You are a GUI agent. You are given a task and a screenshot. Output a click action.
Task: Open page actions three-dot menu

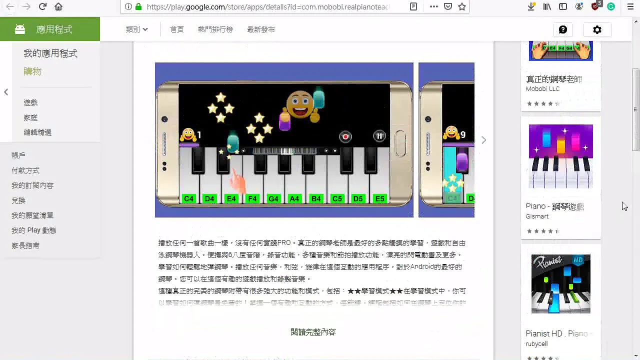433,6
